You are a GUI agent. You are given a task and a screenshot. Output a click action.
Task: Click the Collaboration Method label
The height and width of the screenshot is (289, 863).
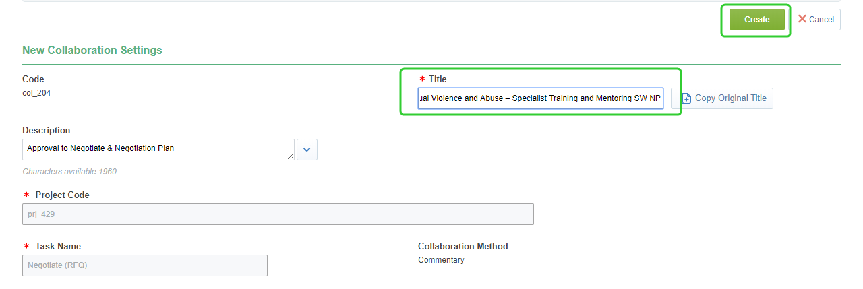(x=463, y=247)
